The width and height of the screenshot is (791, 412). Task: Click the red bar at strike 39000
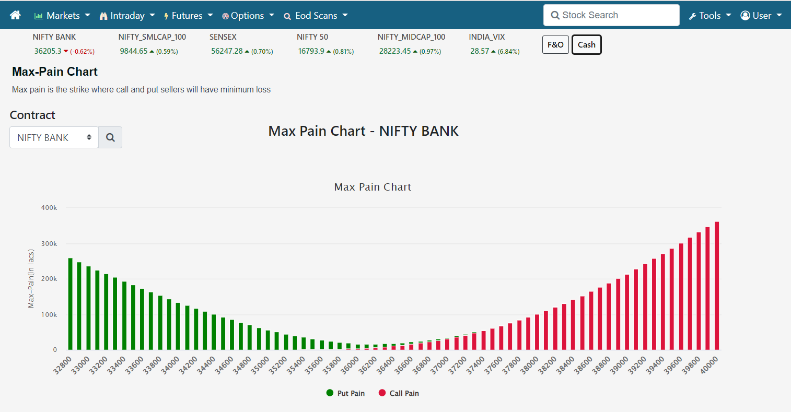(627, 312)
